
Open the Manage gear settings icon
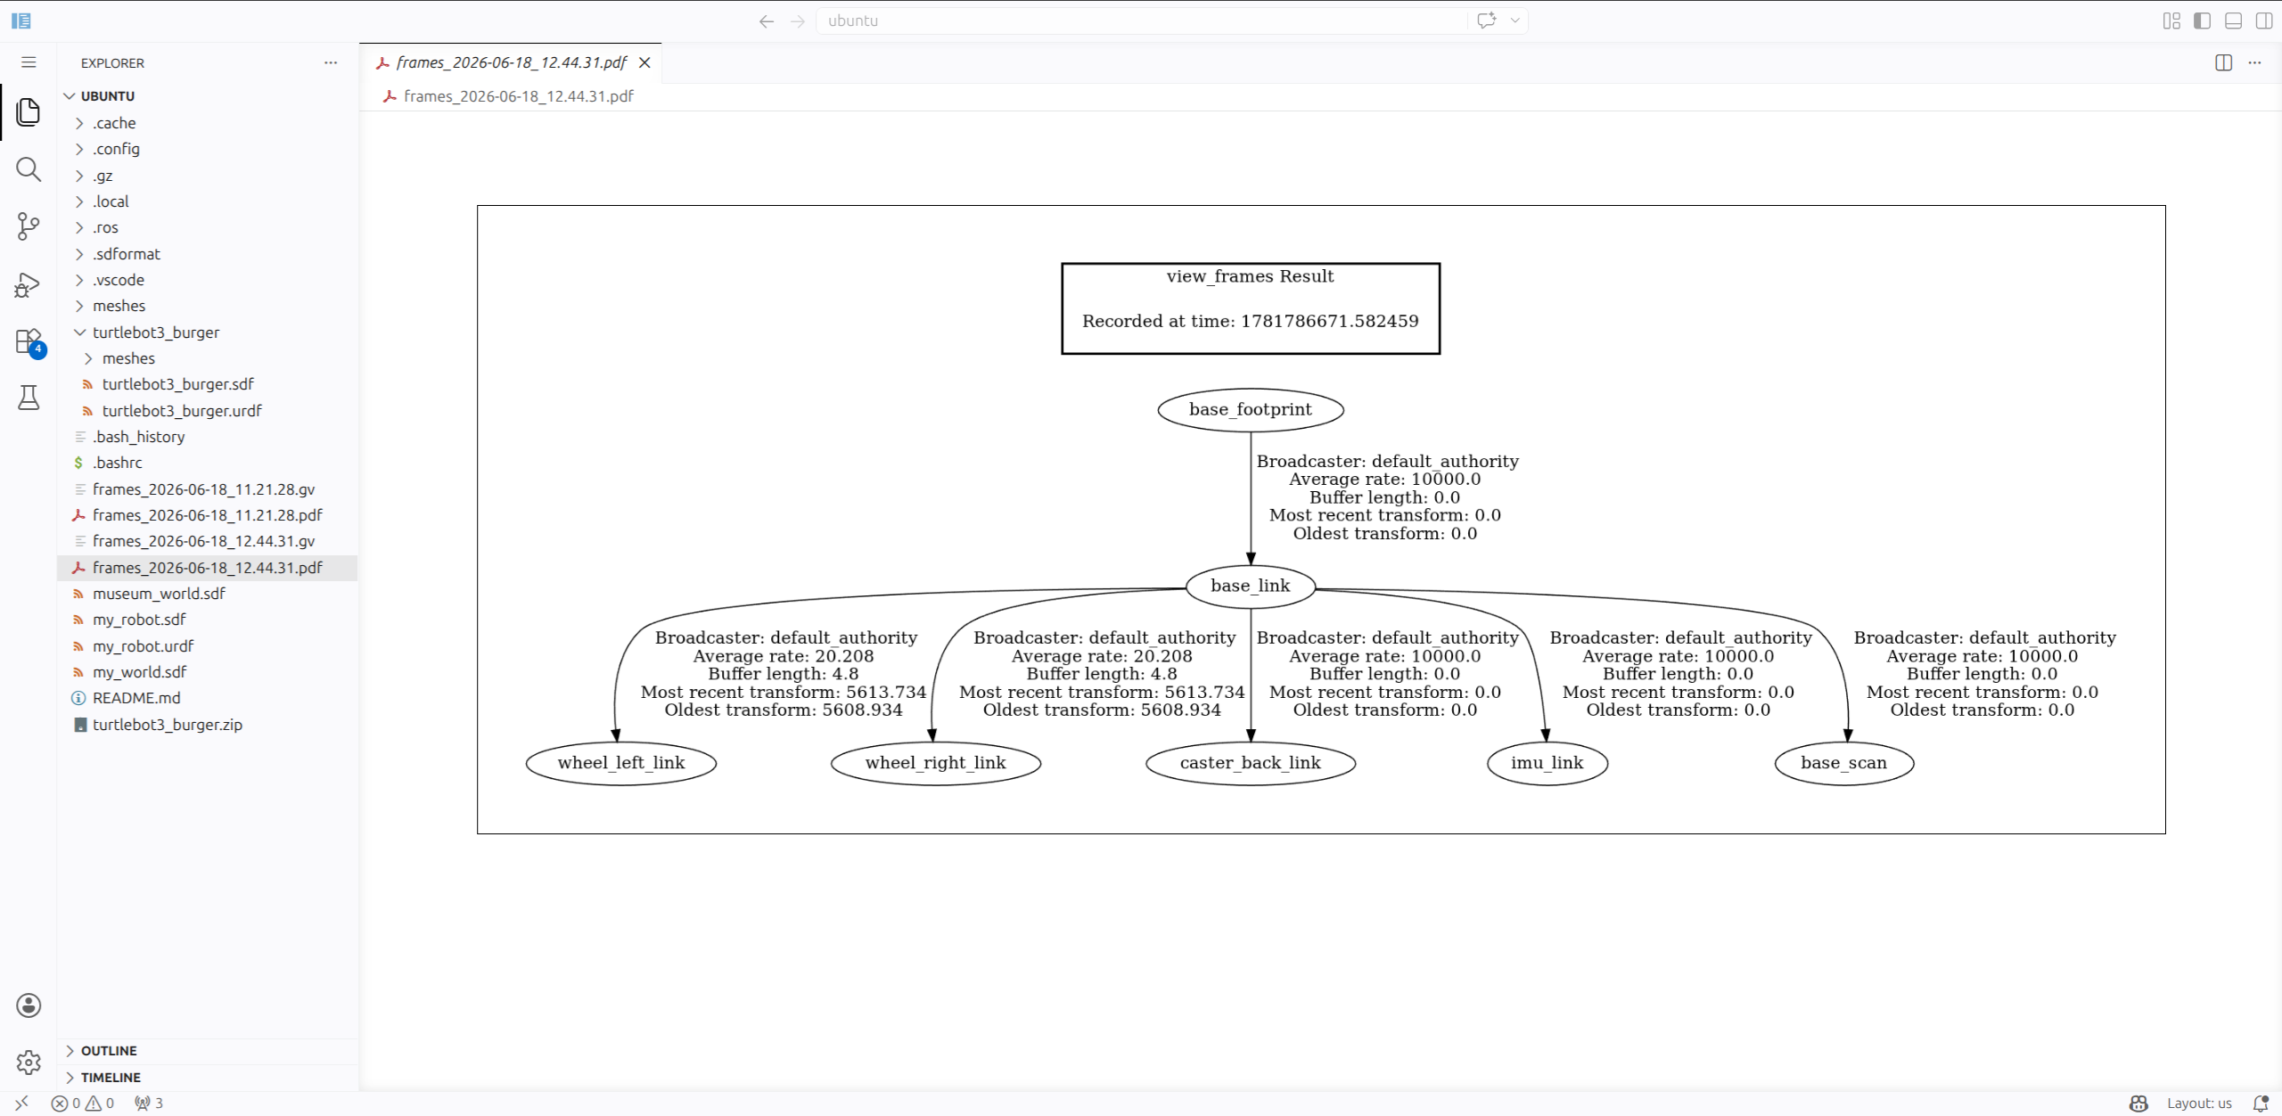coord(29,1062)
